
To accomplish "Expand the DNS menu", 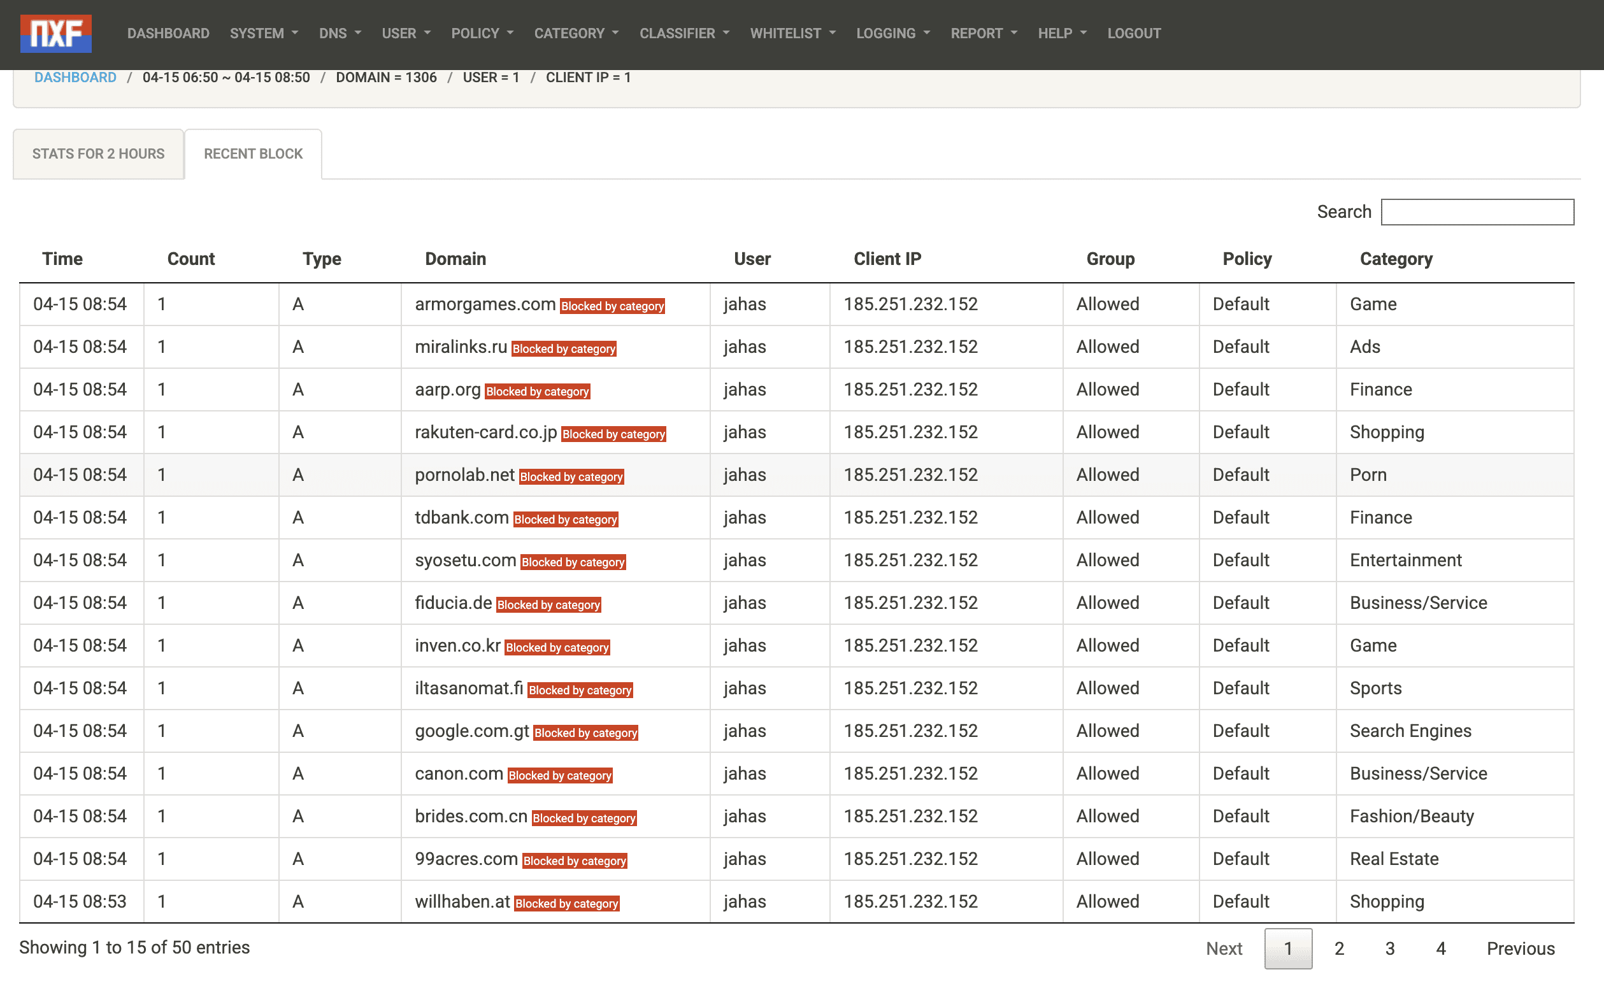I will (339, 33).
